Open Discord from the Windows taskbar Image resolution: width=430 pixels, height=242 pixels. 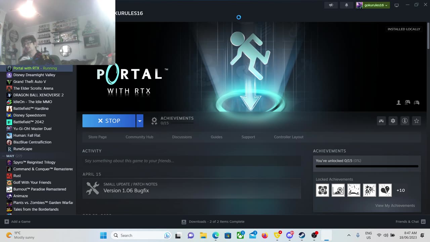290,235
